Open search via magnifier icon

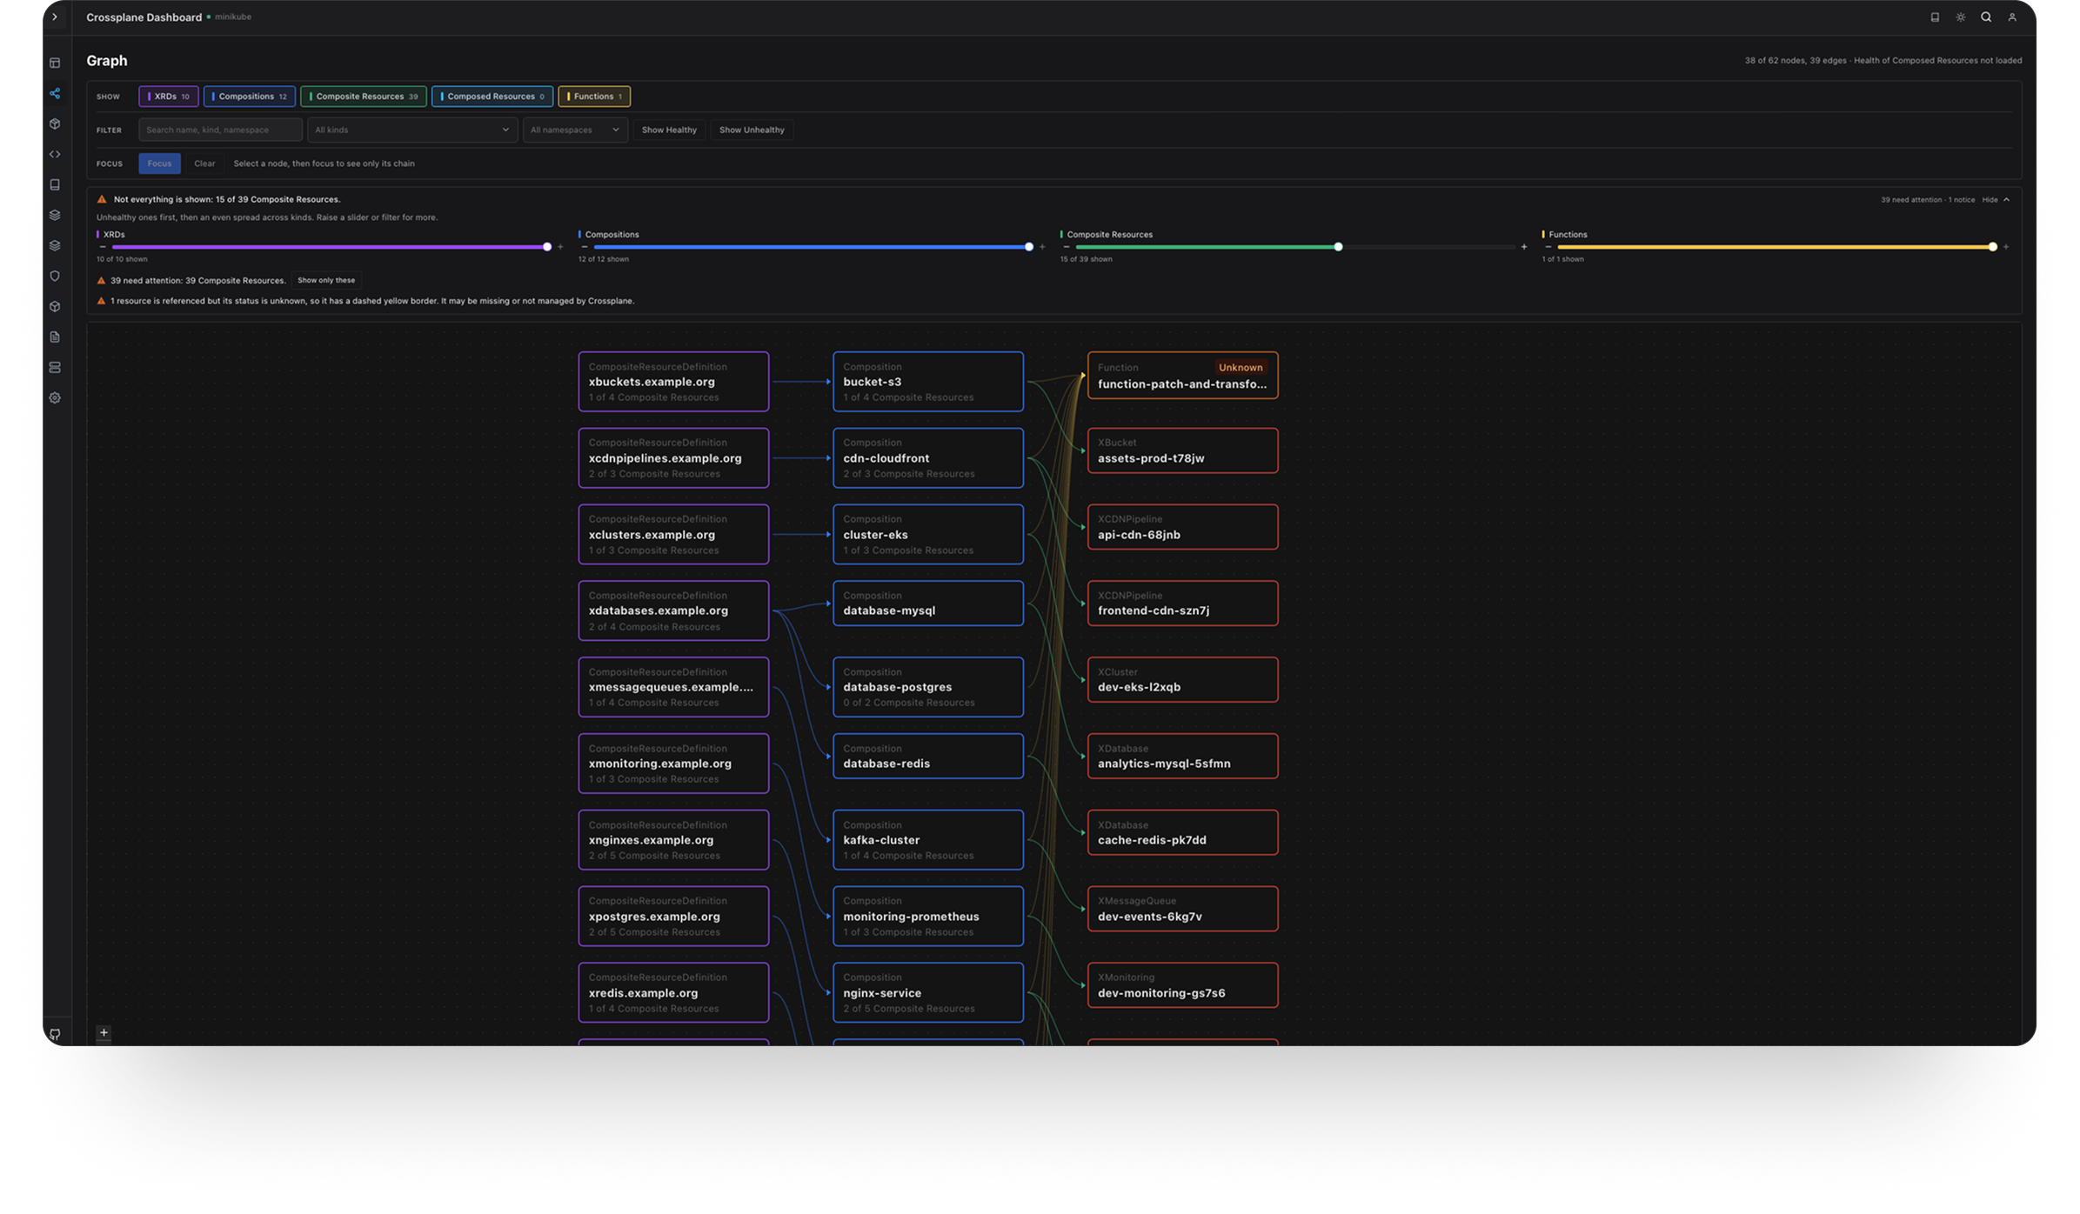coord(1986,17)
